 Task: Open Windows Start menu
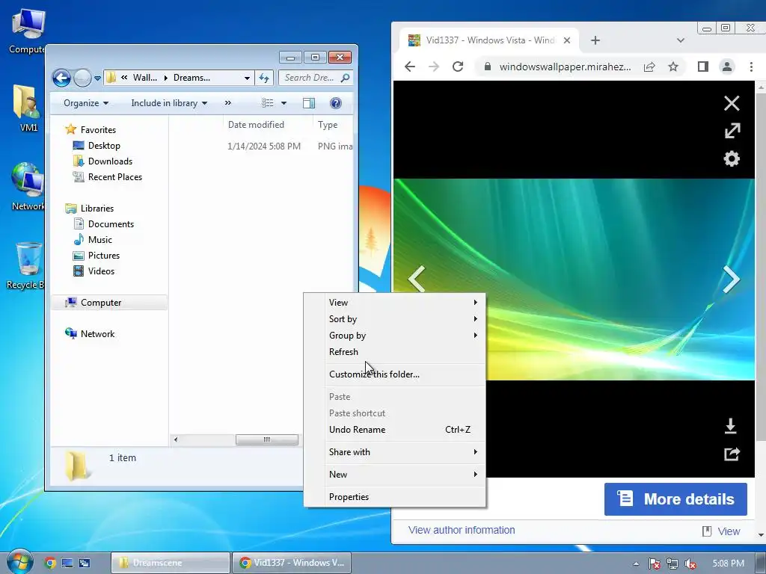point(19,562)
